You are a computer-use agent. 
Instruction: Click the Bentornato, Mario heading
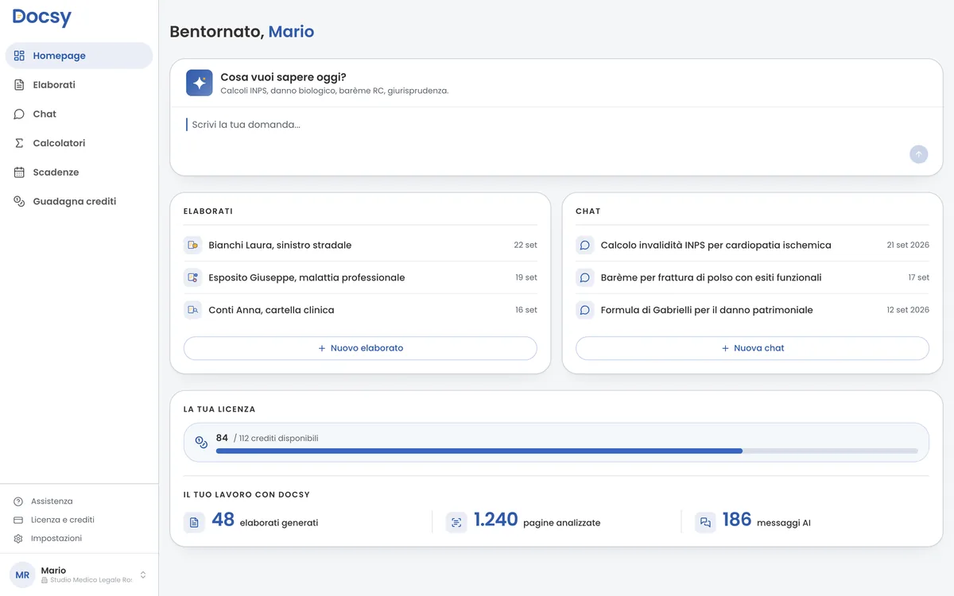242,32
